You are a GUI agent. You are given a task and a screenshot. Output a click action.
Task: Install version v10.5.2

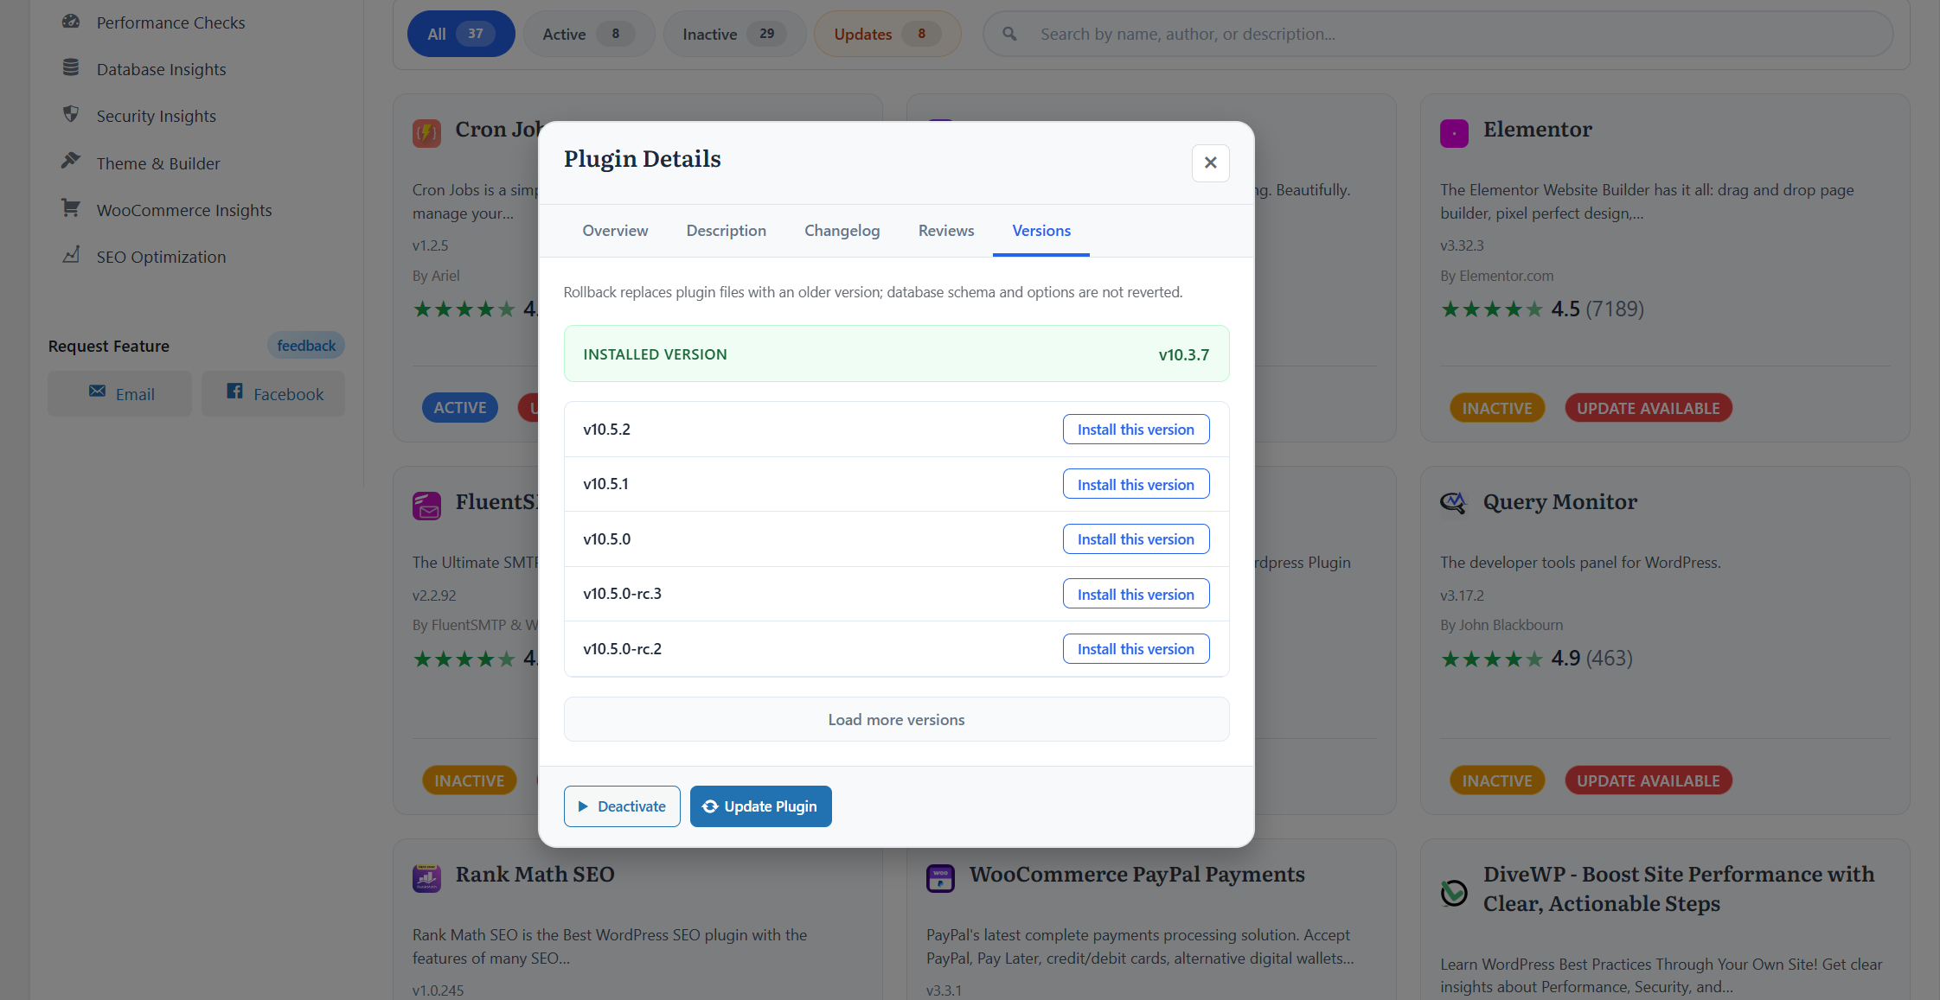(x=1136, y=430)
